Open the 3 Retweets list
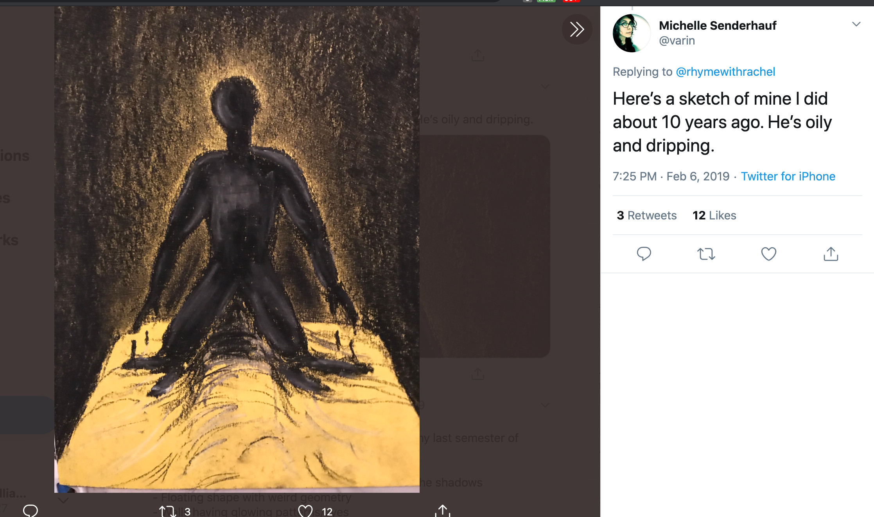Screen dimensions: 874x517 point(646,216)
